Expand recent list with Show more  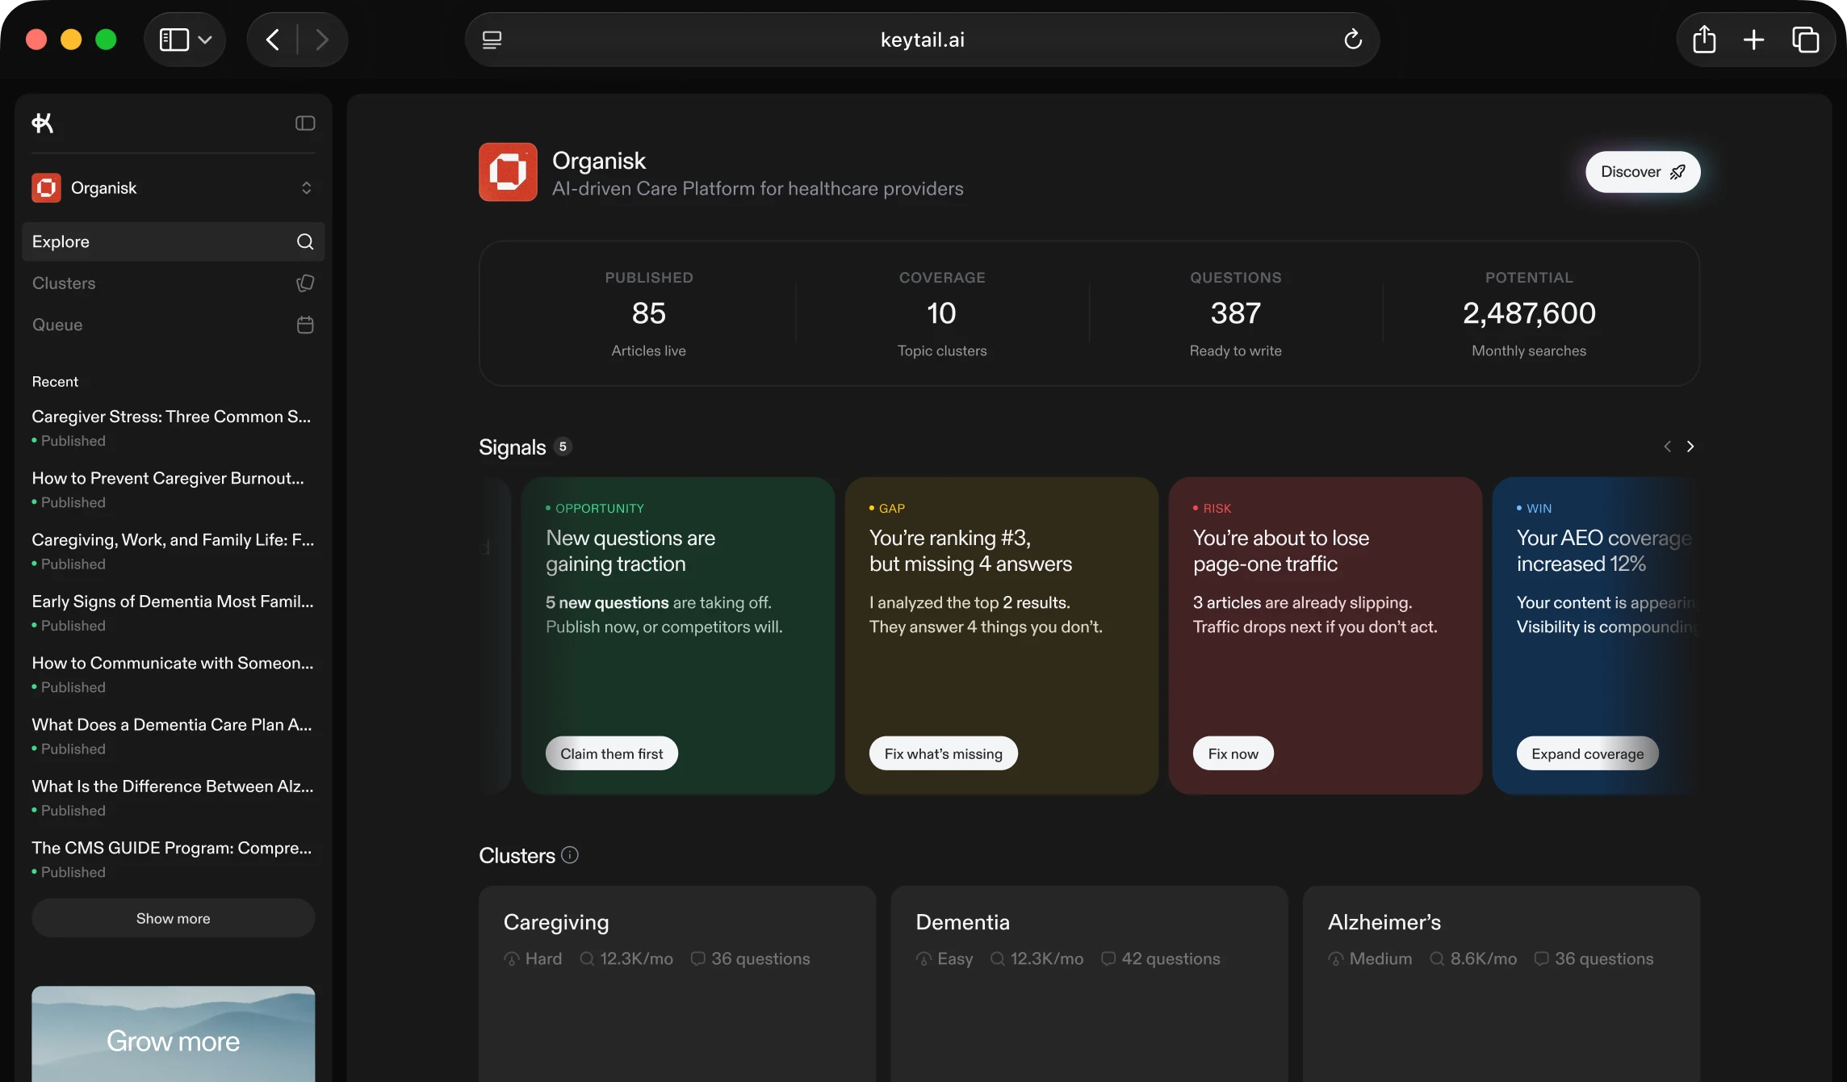pyautogui.click(x=173, y=918)
